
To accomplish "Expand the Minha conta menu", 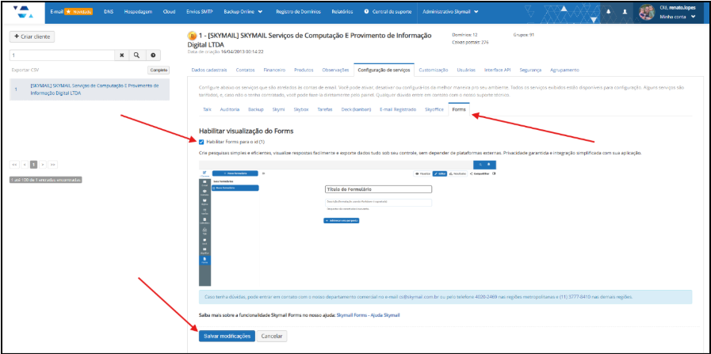I will coord(679,17).
